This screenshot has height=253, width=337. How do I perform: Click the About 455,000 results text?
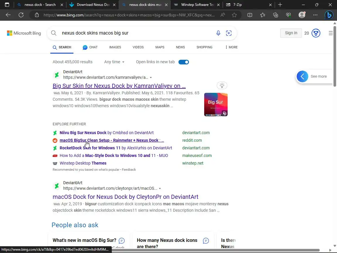pyautogui.click(x=73, y=62)
